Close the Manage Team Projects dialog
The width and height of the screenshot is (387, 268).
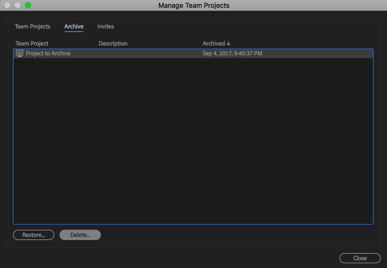pos(360,258)
